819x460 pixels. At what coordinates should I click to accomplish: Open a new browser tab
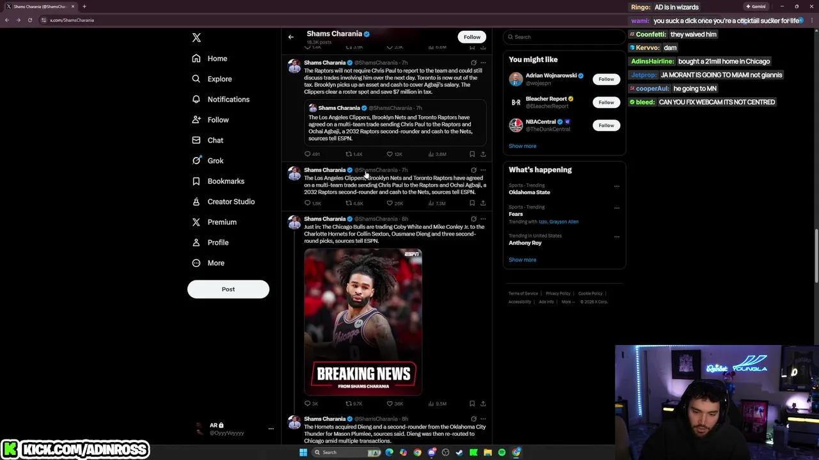(84, 6)
